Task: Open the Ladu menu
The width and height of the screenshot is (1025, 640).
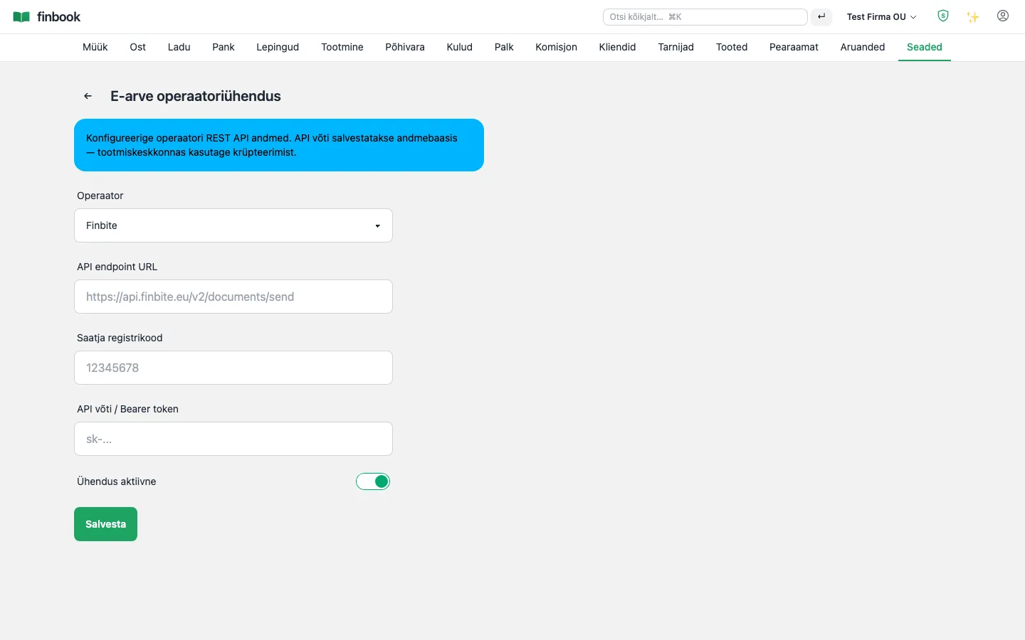Action: (179, 47)
